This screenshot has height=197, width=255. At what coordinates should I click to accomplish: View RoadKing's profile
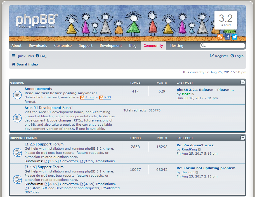click(189, 149)
